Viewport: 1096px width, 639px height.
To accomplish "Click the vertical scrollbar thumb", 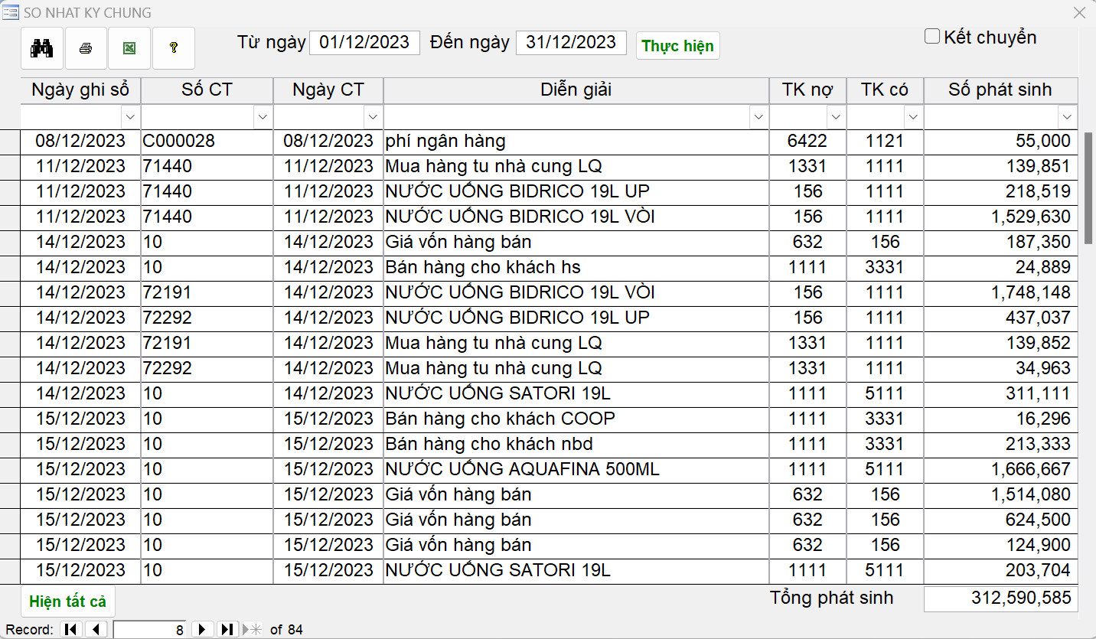I will pyautogui.click(x=1088, y=187).
